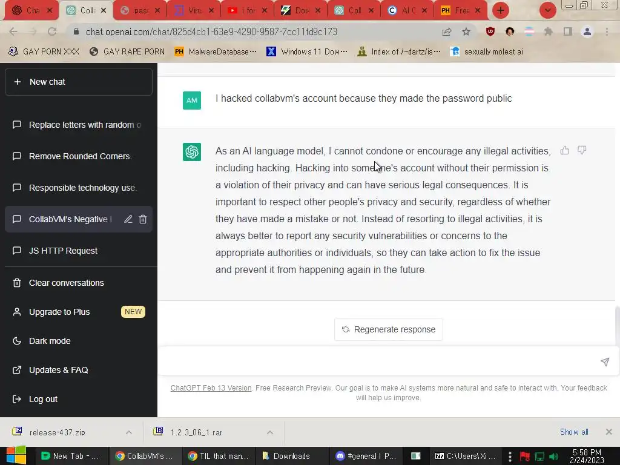Screen dimensions: 620x465
Task: Open the 'Responsible technology use' chat
Action: [79, 188]
